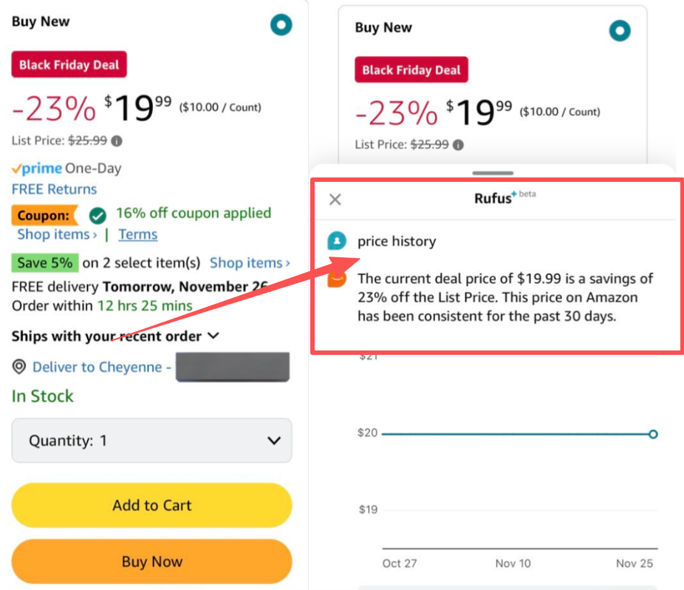The image size is (684, 590).
Task: Click the info icon beside List Price in right panel
Action: click(x=459, y=145)
